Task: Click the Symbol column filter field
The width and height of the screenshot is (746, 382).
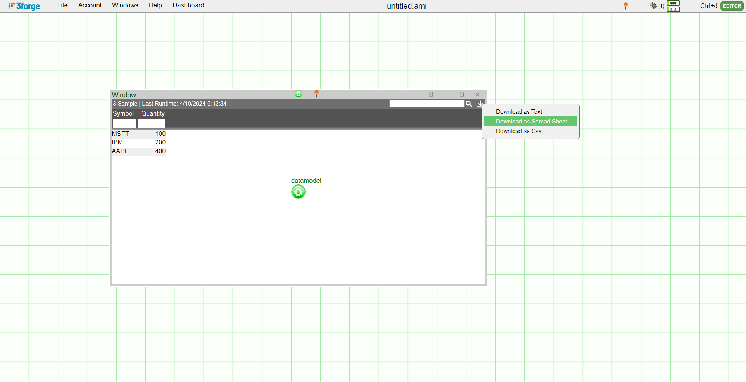Action: pos(124,123)
